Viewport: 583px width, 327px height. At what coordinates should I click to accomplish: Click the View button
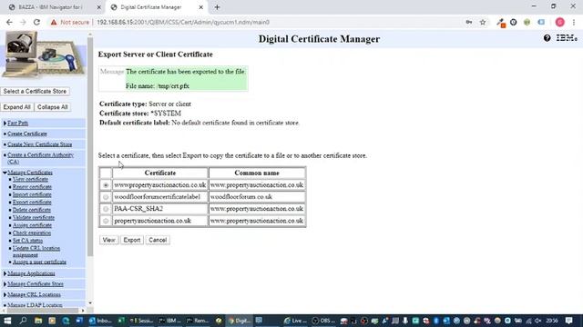coord(109,240)
